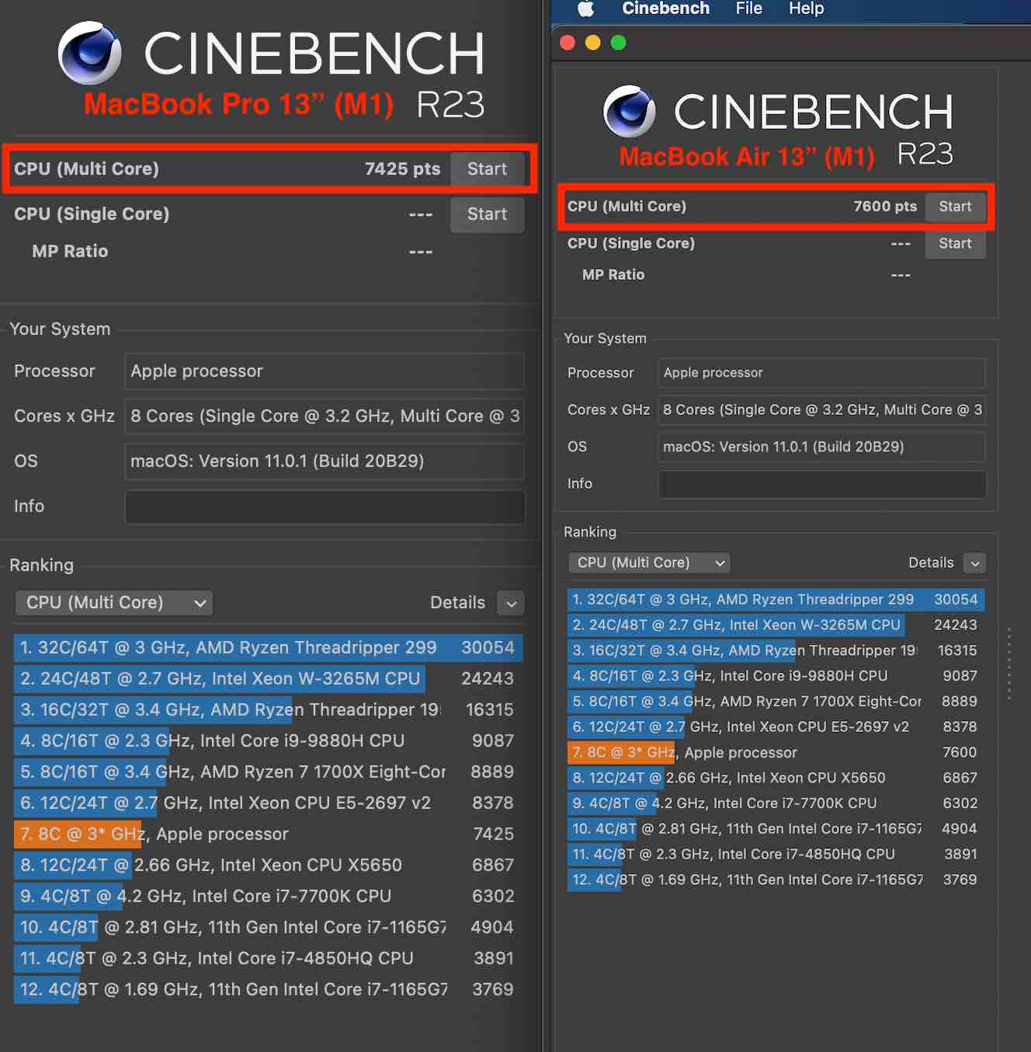
Task: Select Xeon E5-2697 v2 row in MacBook Air ranking
Action: [776, 727]
